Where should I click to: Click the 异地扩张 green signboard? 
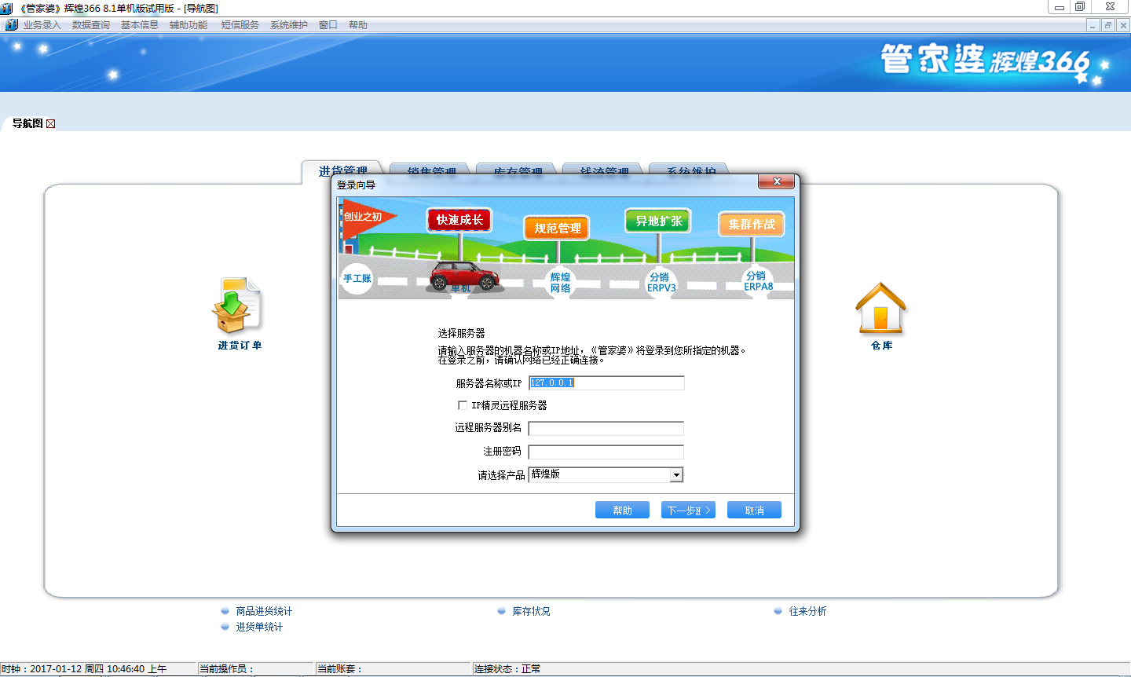(658, 221)
